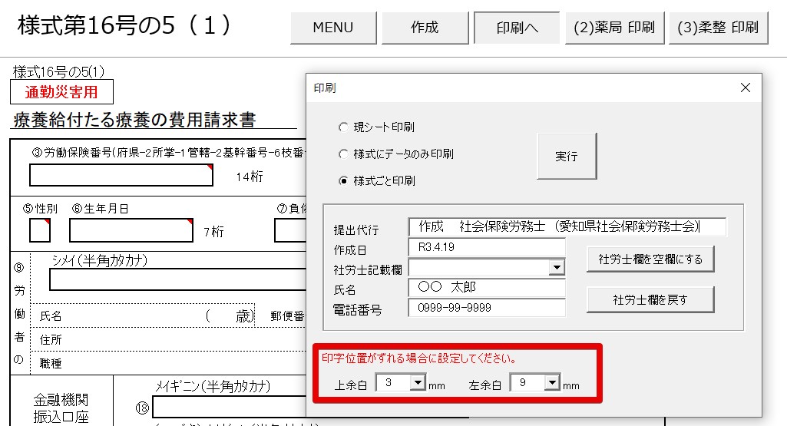
Task: Click the メイギニン(半角カタカナ) input cell
Action: (x=230, y=407)
